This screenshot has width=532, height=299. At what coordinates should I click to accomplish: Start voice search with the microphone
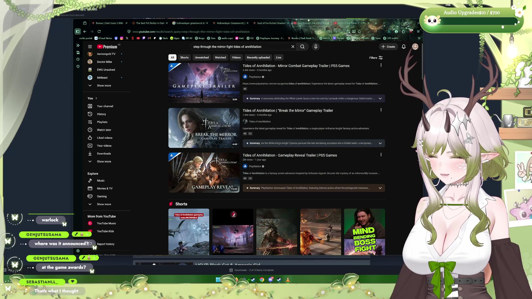[316, 47]
